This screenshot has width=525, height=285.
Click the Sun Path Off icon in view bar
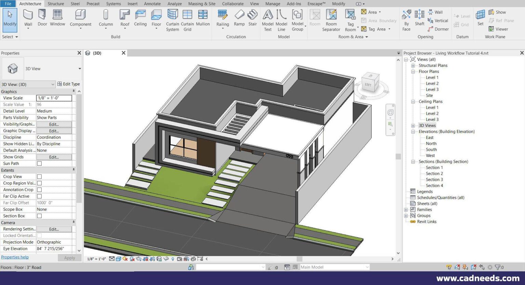pyautogui.click(x=125, y=259)
